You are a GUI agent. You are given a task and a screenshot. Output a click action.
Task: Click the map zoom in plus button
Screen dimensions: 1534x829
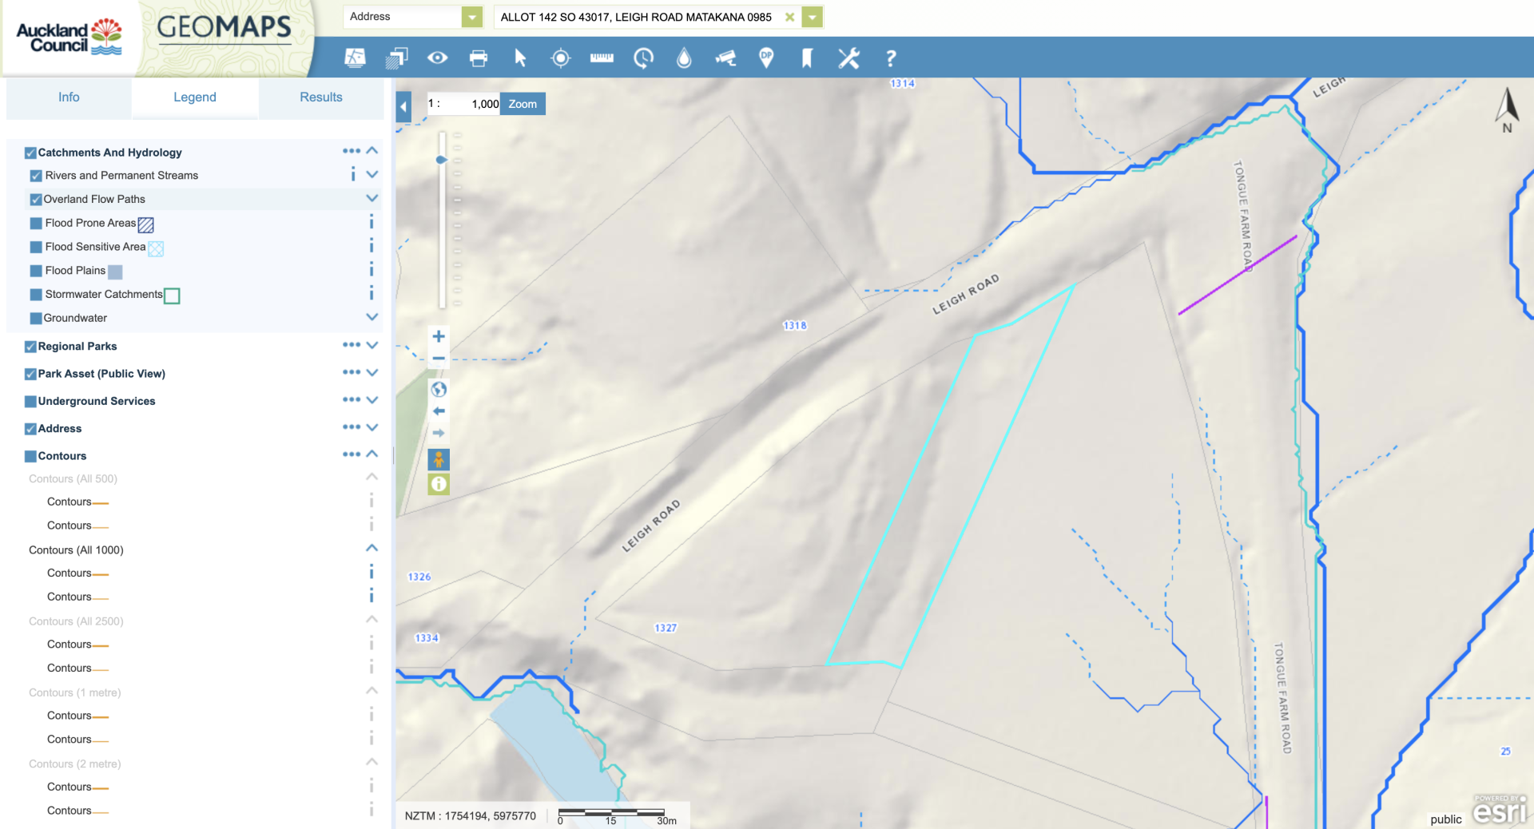439,336
